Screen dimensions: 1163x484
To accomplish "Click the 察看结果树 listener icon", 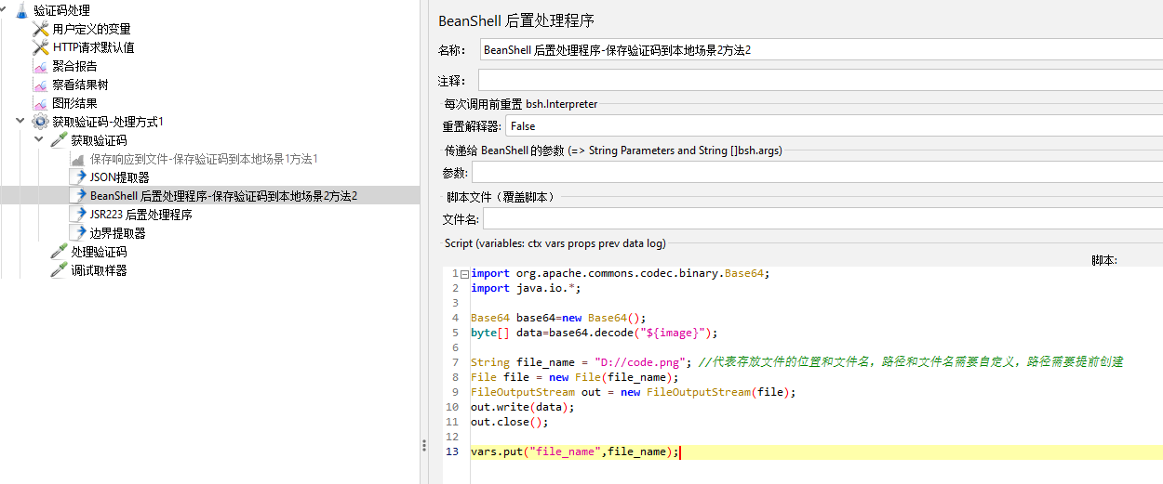I will point(40,85).
